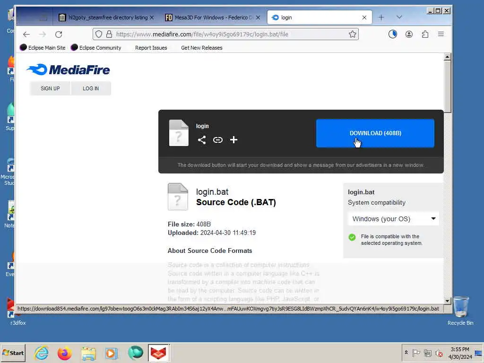Screen dimensions: 484x363
Task: Click the LOG IN button
Action: coord(91,88)
